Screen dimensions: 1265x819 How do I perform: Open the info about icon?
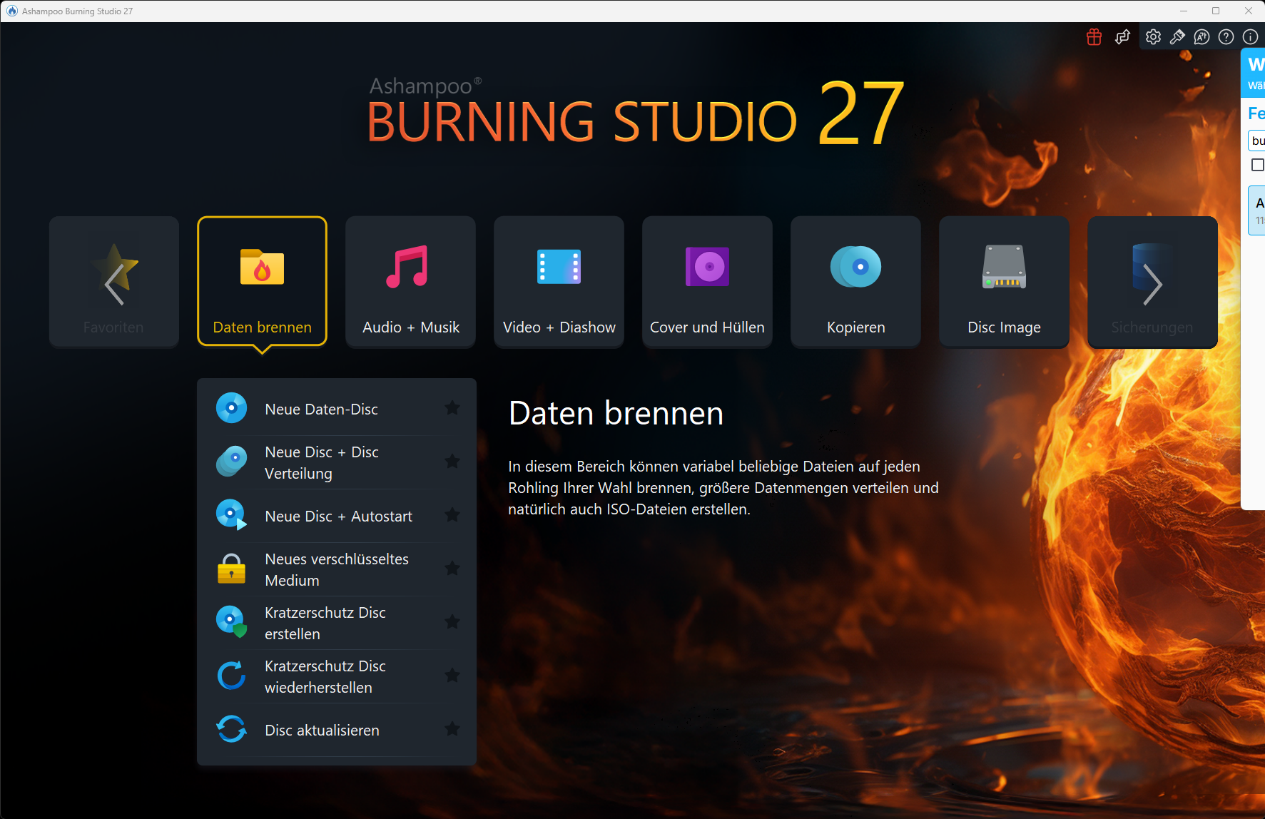[x=1250, y=37]
